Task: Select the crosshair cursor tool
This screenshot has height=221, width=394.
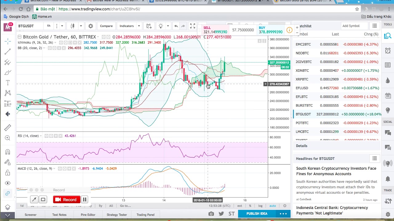Action: tap(8, 41)
